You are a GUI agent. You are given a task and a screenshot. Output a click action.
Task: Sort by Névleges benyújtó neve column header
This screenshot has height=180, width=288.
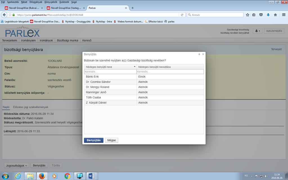point(110,67)
